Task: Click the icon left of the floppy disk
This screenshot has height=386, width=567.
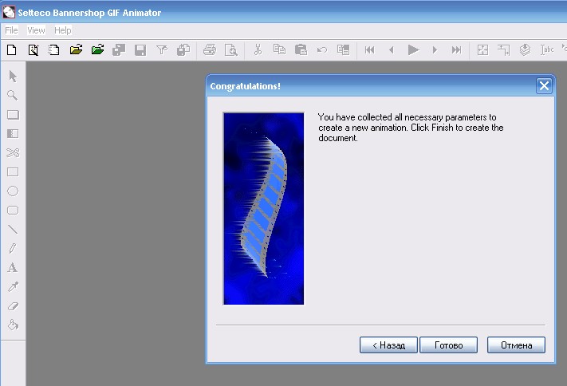Action: coord(119,49)
